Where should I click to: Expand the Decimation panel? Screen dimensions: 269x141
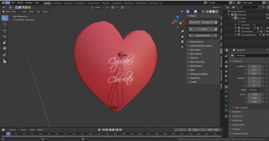coord(195,50)
